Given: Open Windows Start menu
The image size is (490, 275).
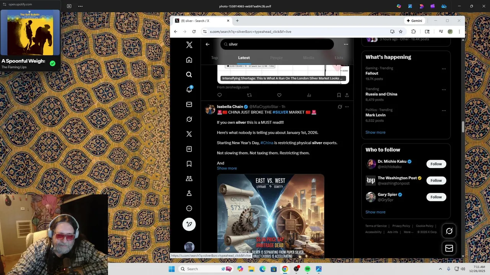Looking at the screenshot, I should tap(171, 269).
